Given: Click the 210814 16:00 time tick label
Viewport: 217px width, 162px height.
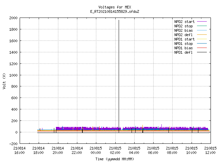Looking at the screenshot, I should pos(20,151).
